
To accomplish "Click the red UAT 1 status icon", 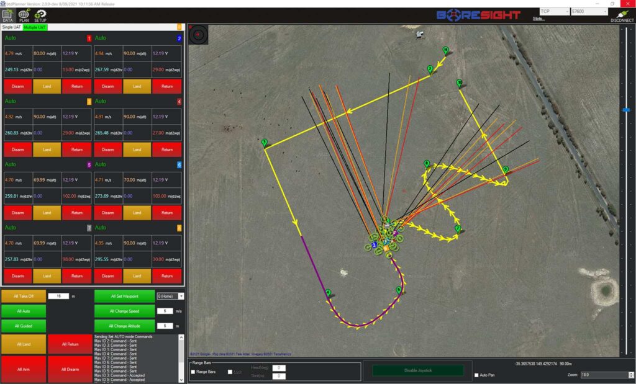I will coord(89,38).
